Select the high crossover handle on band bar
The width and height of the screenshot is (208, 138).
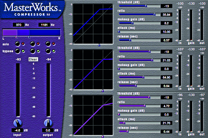click(x=29, y=37)
